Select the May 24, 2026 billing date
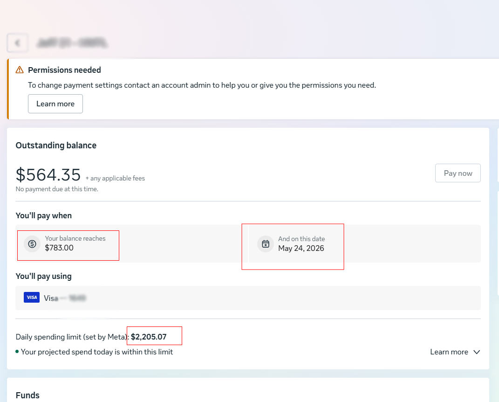The width and height of the screenshot is (499, 402). [x=301, y=249]
